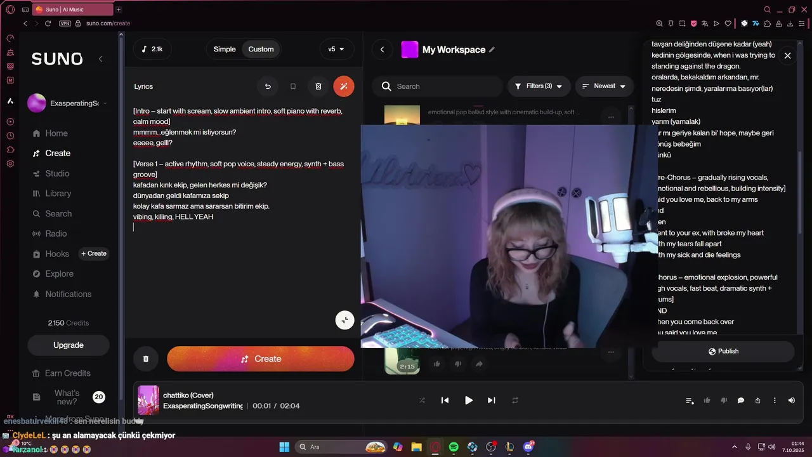Click the large orange Create button
Image resolution: width=812 pixels, height=457 pixels.
261,359
